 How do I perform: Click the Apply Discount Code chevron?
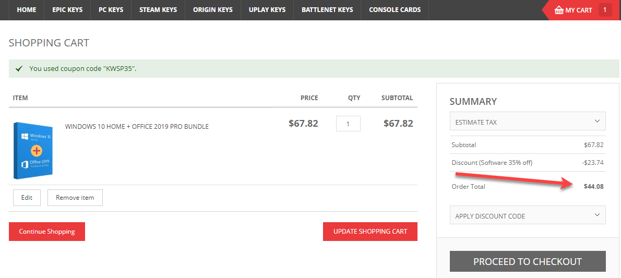[x=597, y=215]
